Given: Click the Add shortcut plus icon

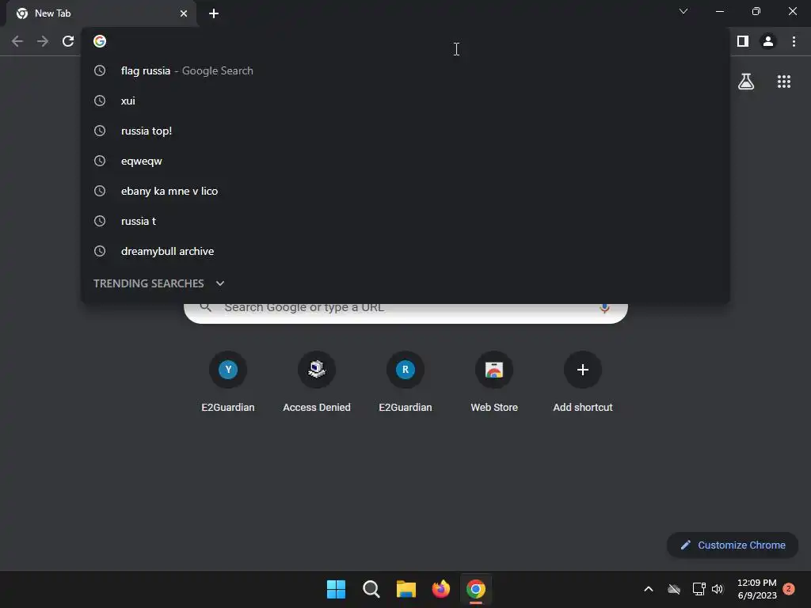Looking at the screenshot, I should pyautogui.click(x=583, y=370).
